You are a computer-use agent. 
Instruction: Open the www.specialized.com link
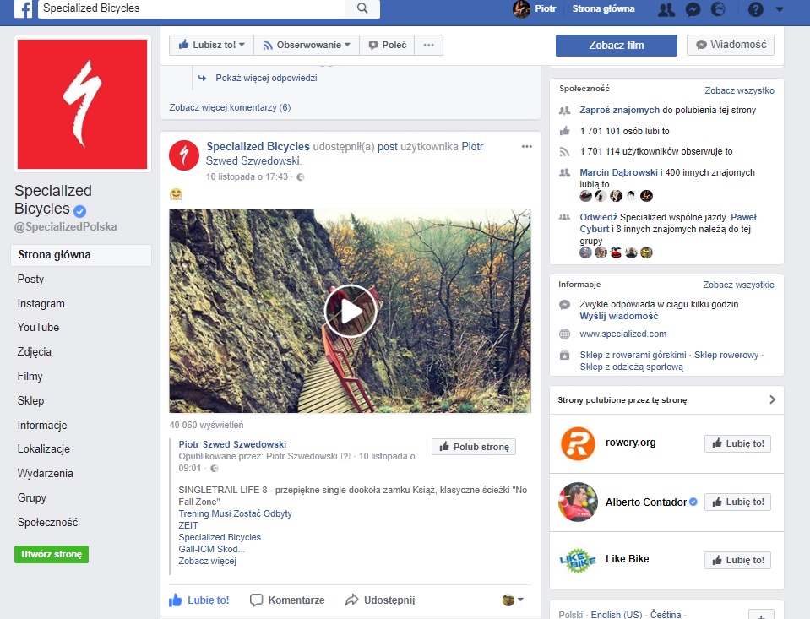click(x=623, y=334)
